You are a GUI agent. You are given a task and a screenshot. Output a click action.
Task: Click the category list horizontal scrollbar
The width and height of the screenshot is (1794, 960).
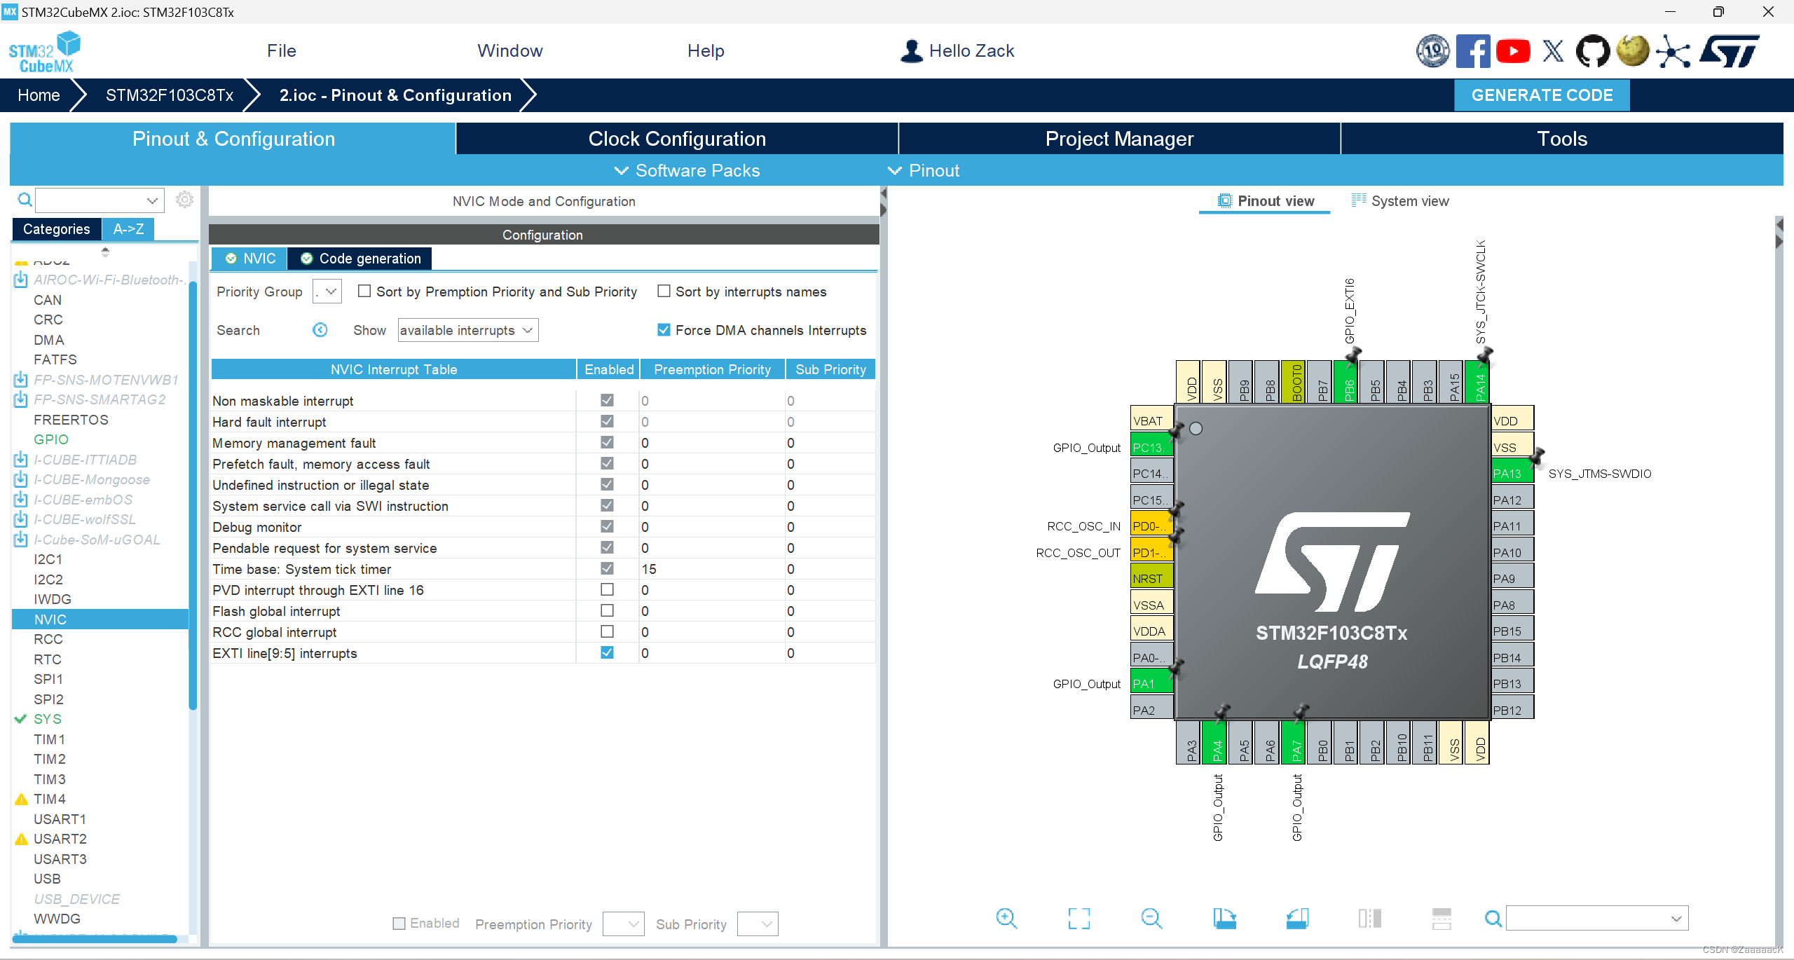click(x=95, y=939)
